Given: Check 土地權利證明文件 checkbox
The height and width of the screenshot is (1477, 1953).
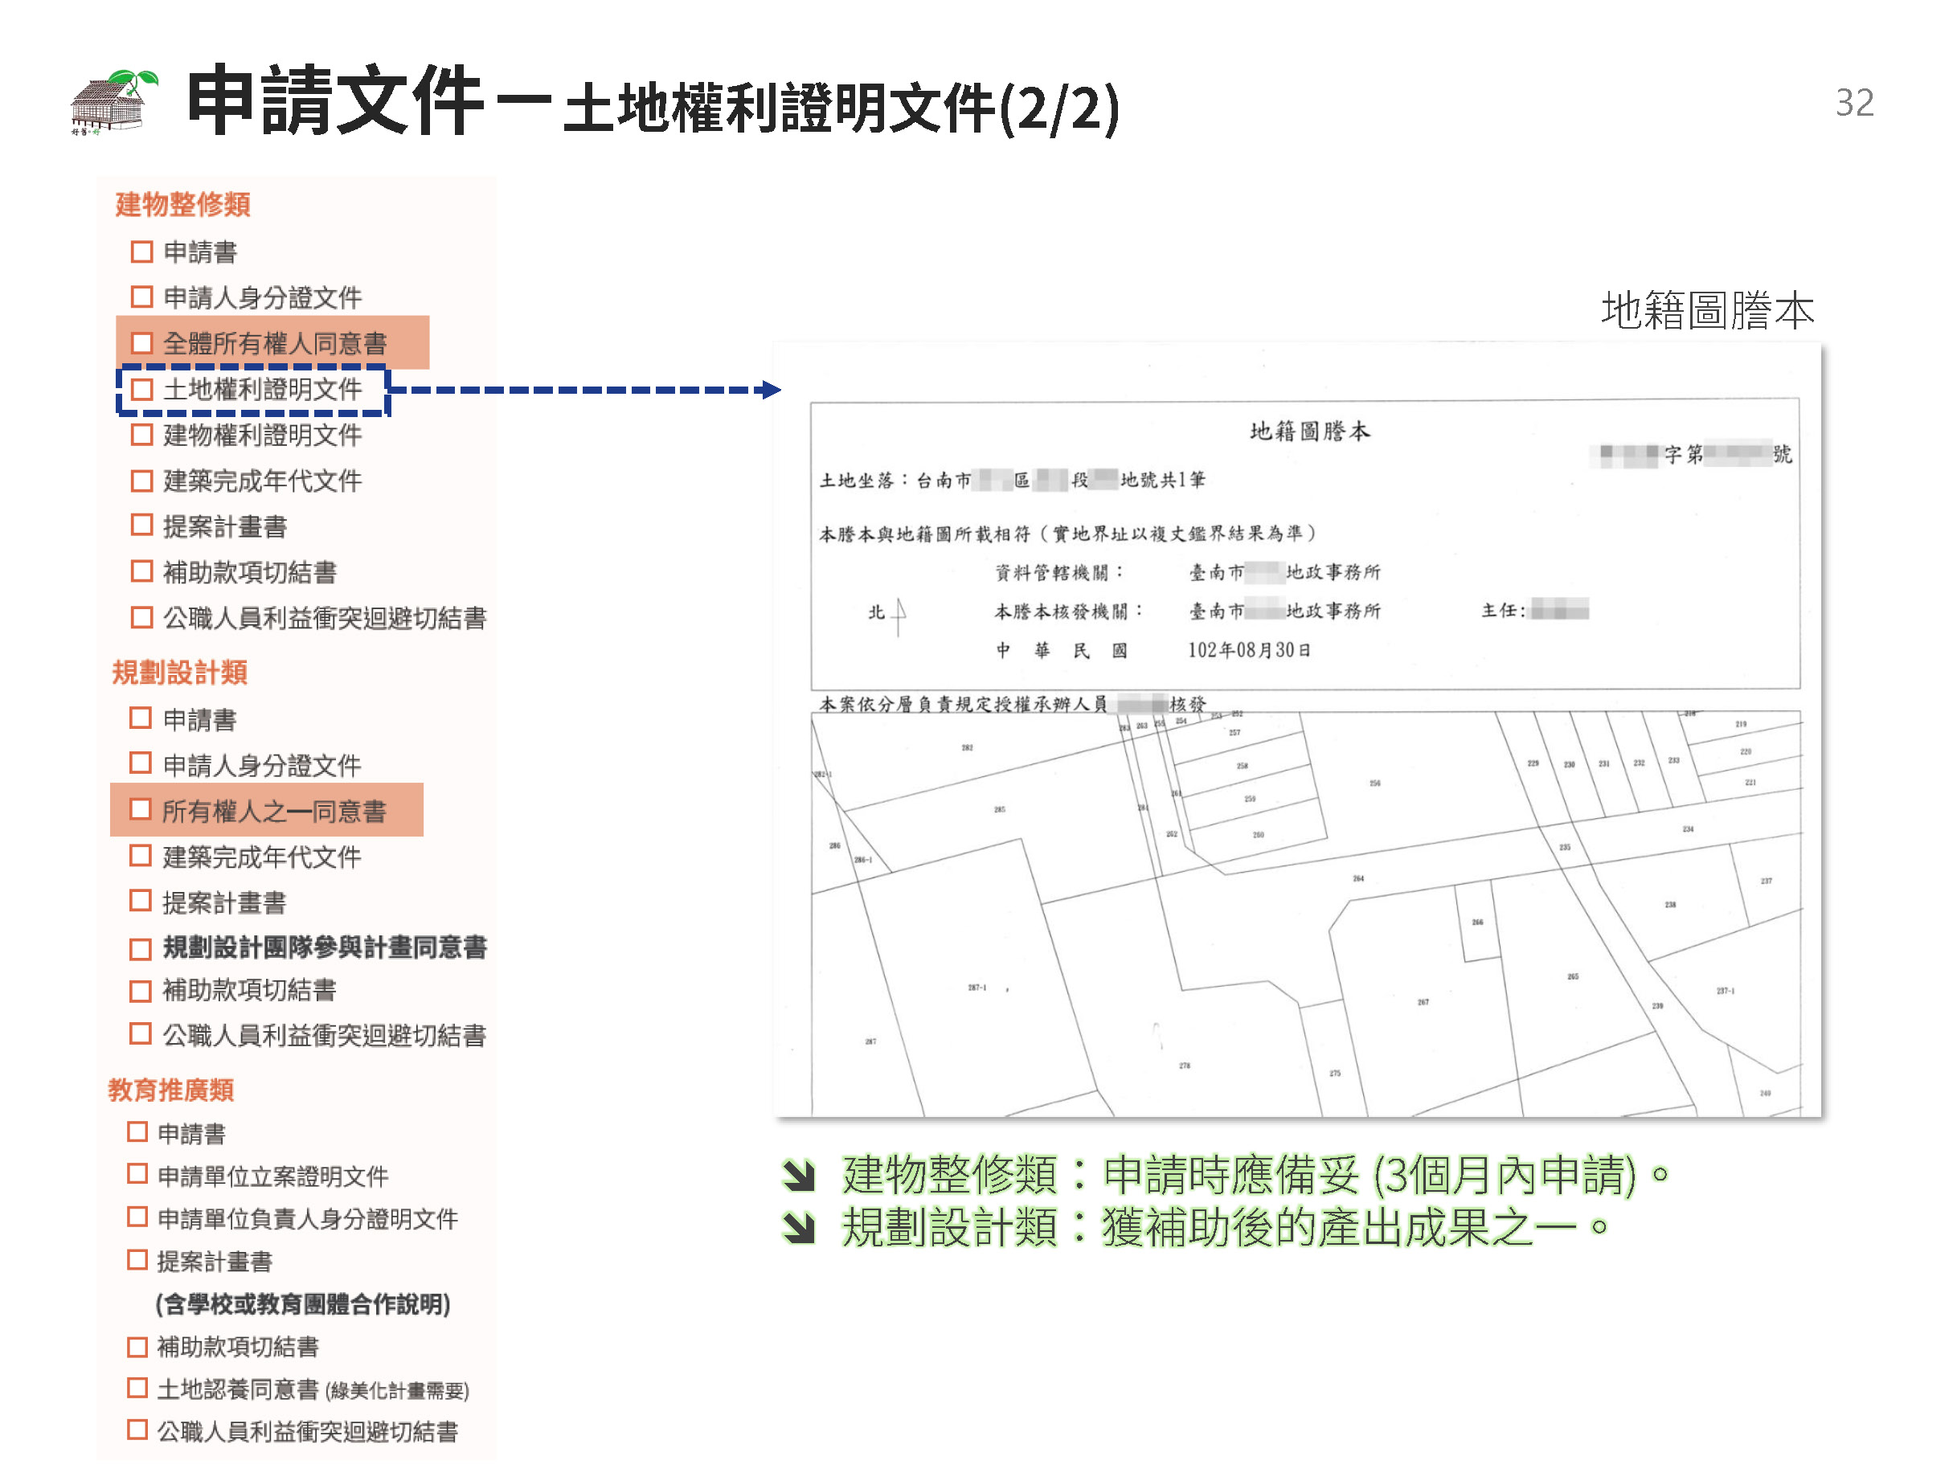Looking at the screenshot, I should 141,389.
